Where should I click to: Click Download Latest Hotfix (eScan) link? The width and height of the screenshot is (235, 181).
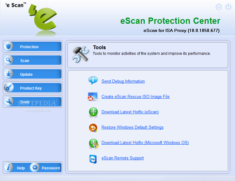coord(130,112)
